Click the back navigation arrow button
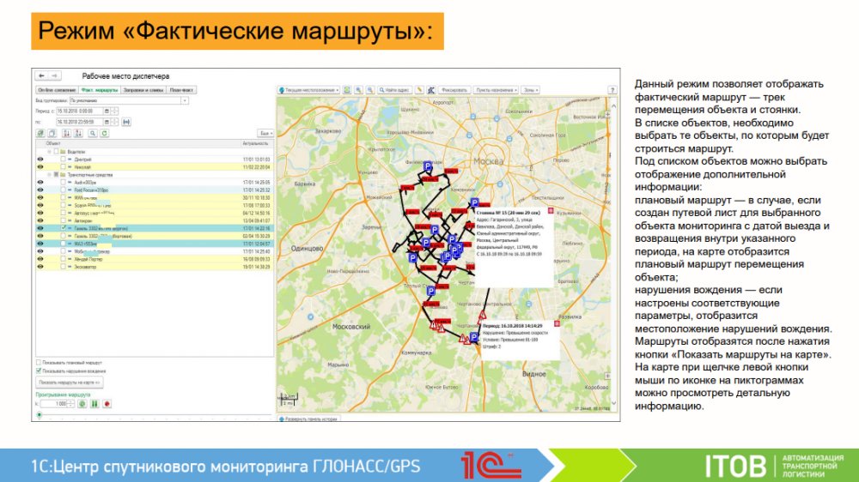The image size is (859, 482). (40, 75)
